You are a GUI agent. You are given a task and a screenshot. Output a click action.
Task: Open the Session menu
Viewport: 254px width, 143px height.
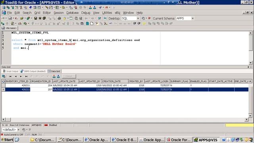coord(58,13)
